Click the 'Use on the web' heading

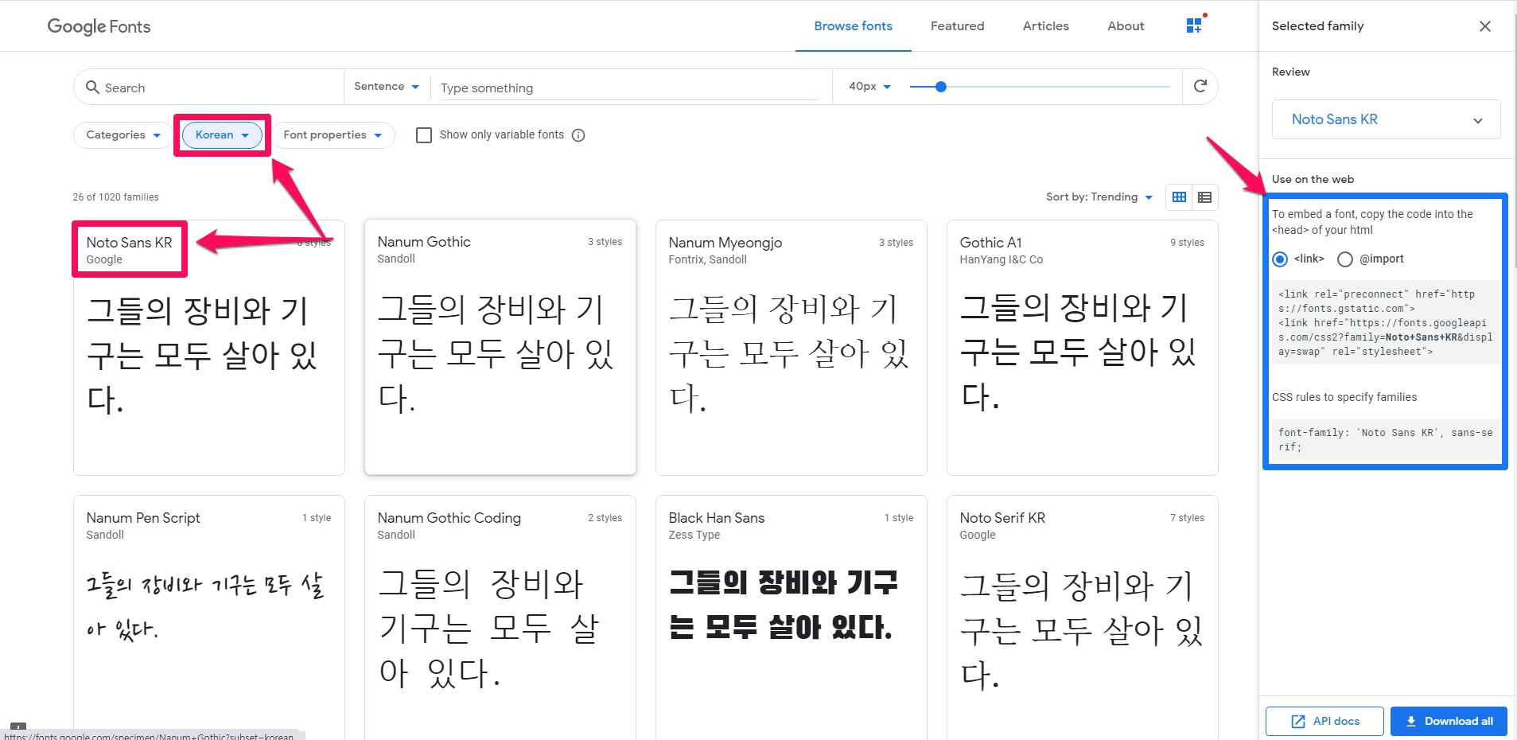click(1313, 179)
